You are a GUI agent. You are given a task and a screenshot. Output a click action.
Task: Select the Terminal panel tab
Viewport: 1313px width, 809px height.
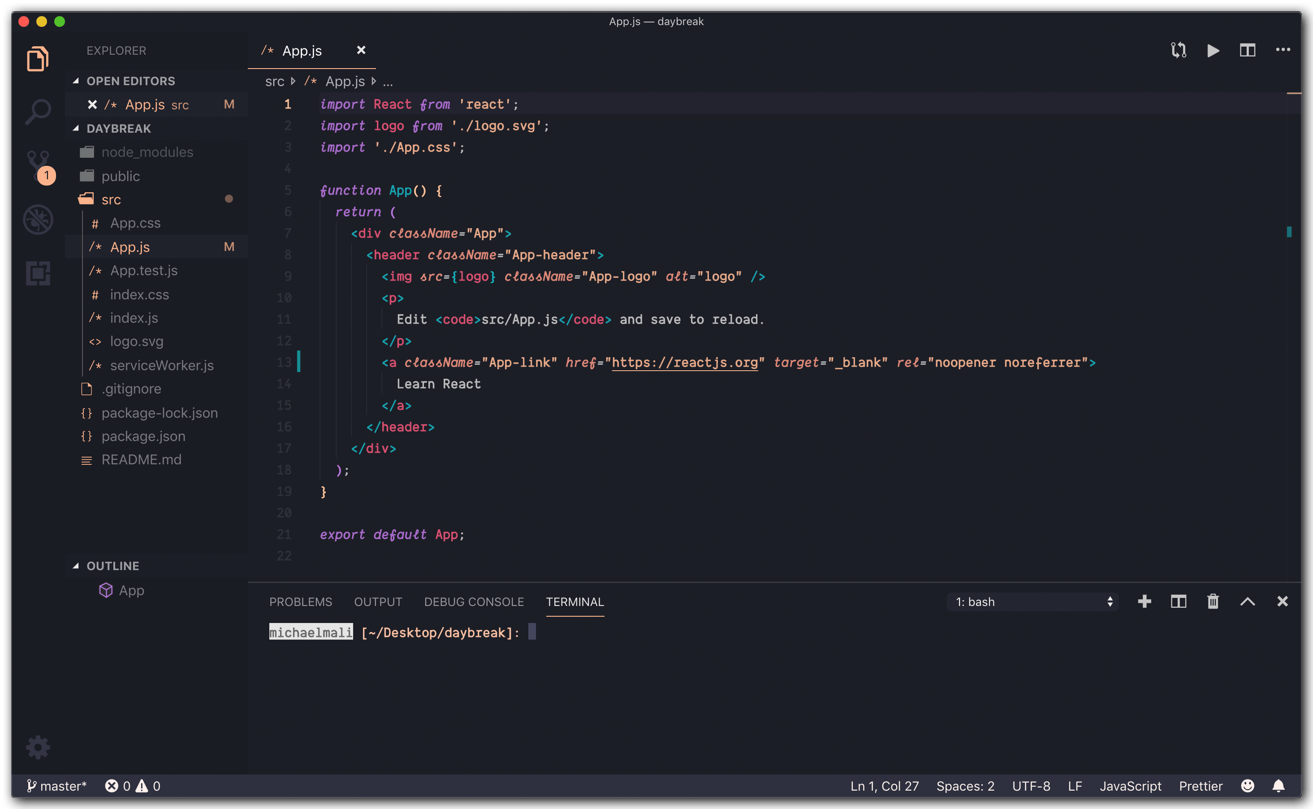[574, 601]
